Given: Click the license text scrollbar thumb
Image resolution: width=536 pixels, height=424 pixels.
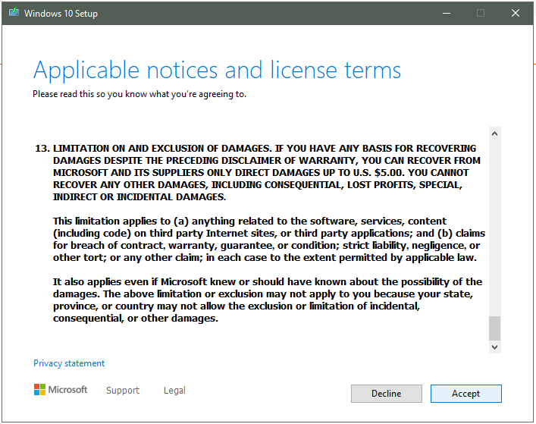Looking at the screenshot, I should [494, 328].
